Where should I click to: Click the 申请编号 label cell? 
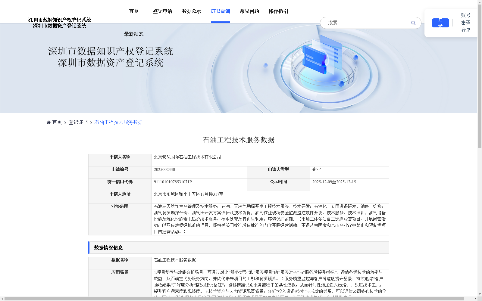point(120,172)
